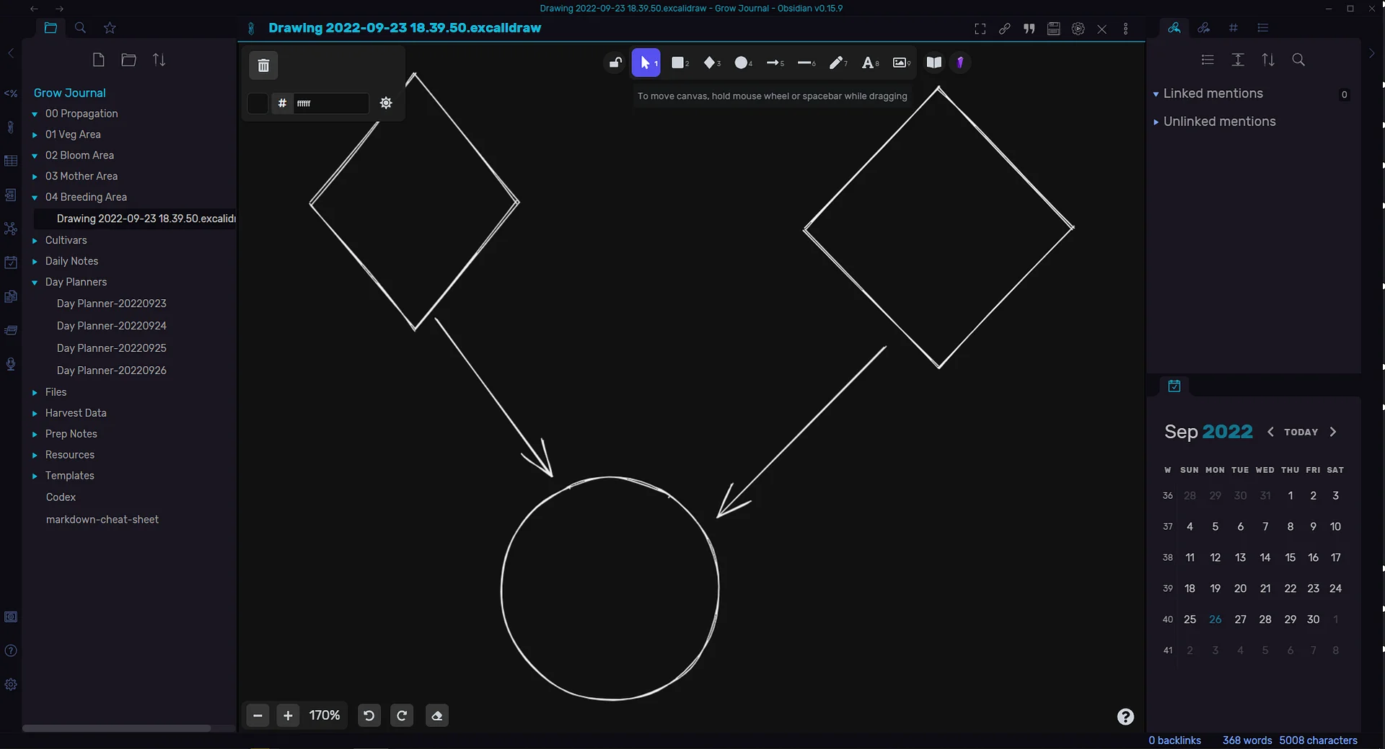Toggle the canvas lock icon

click(615, 63)
